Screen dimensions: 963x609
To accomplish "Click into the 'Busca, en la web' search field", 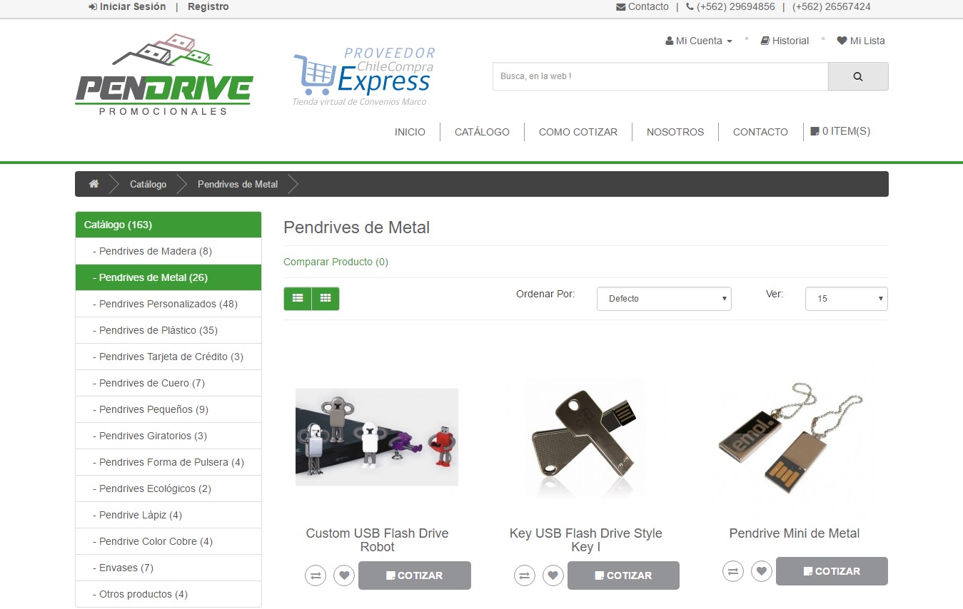I will [660, 76].
